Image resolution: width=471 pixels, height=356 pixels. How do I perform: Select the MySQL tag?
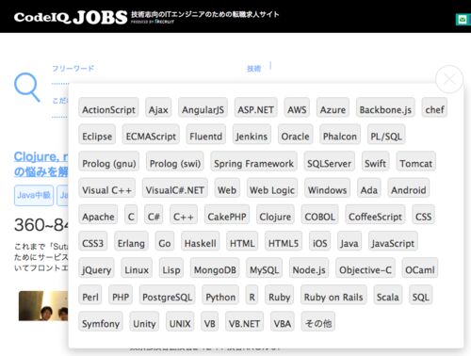264,267
